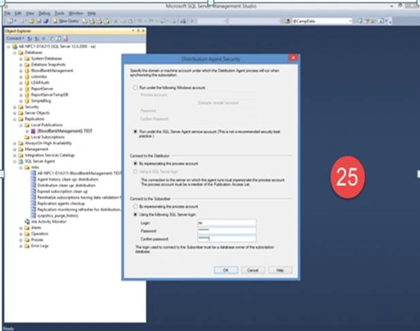The width and height of the screenshot is (420, 331).
Task: Click the Password input field
Action: (x=227, y=230)
